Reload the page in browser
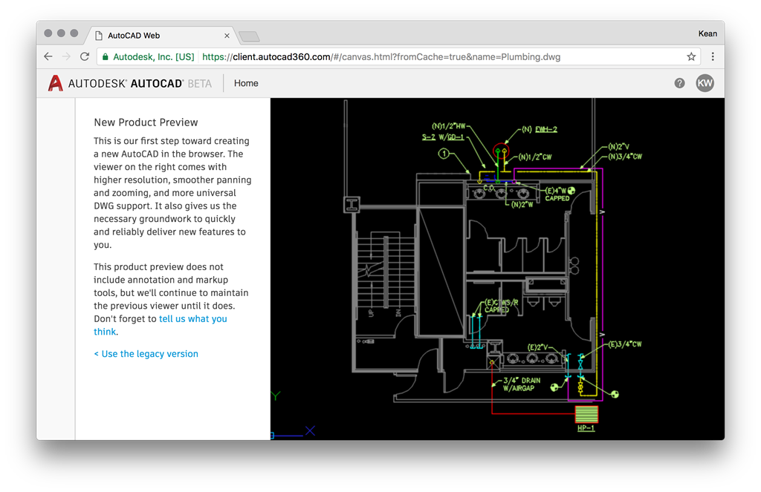 click(x=85, y=56)
